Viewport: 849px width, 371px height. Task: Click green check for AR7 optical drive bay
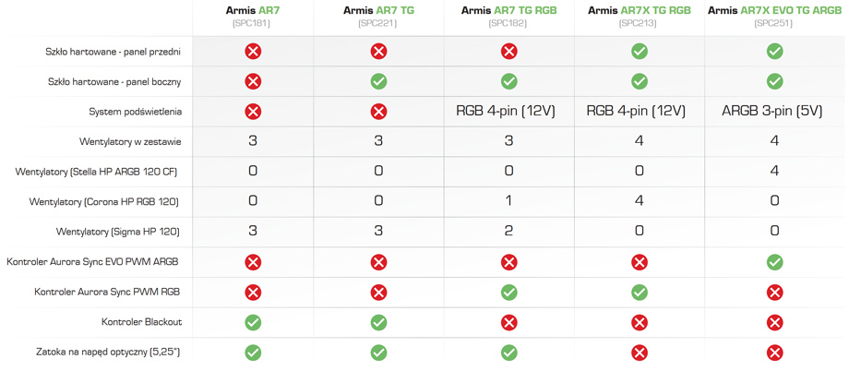[x=253, y=353]
